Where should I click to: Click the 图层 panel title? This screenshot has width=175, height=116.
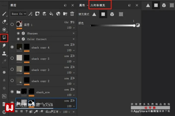13,5
